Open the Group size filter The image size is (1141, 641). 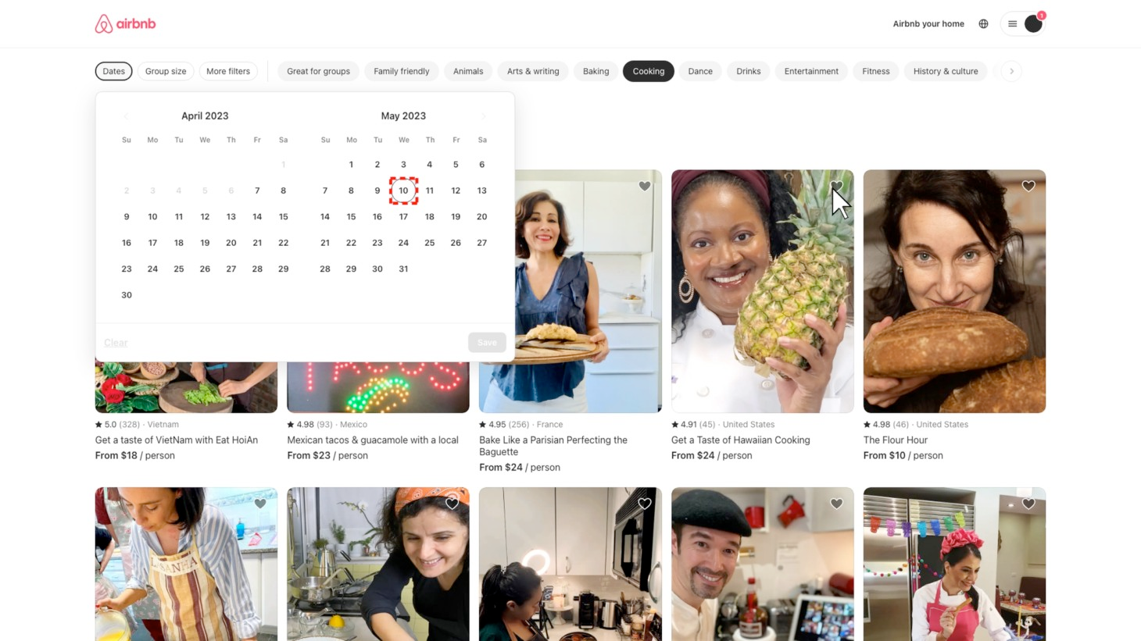[x=166, y=71]
